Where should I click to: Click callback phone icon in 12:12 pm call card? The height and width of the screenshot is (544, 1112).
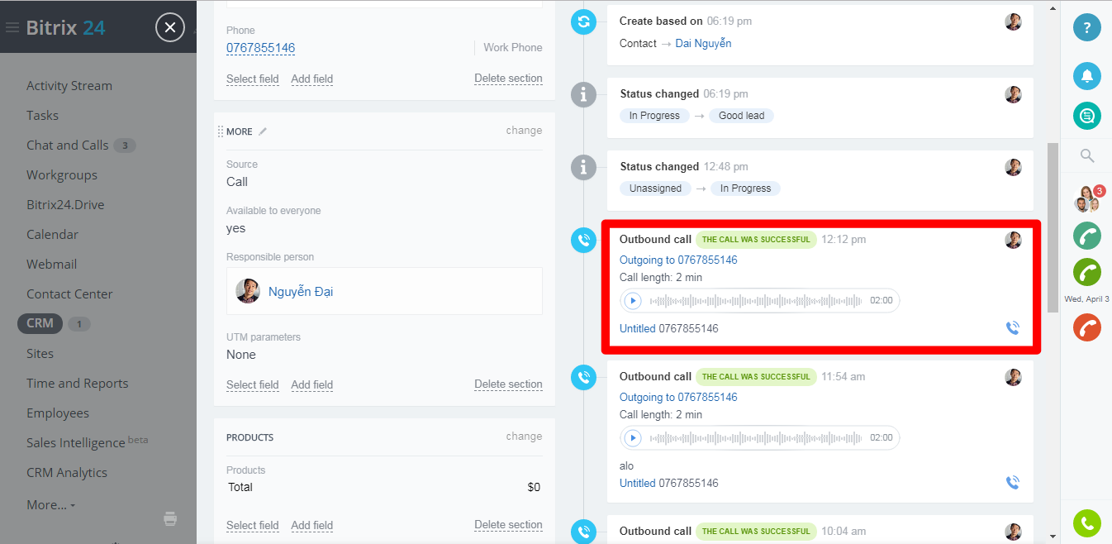pyautogui.click(x=1013, y=328)
